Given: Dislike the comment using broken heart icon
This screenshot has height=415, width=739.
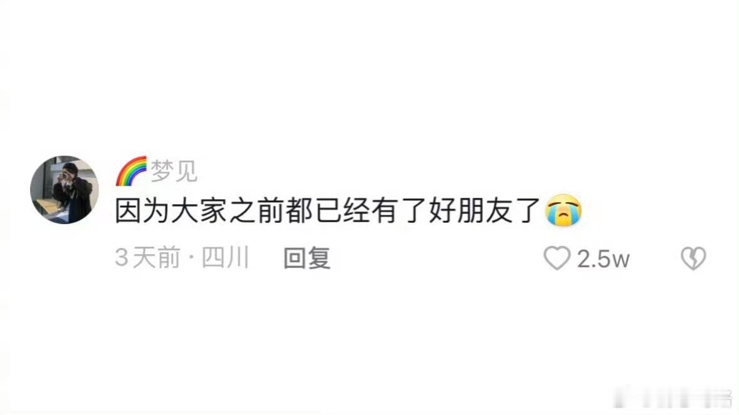Looking at the screenshot, I should point(693,259).
